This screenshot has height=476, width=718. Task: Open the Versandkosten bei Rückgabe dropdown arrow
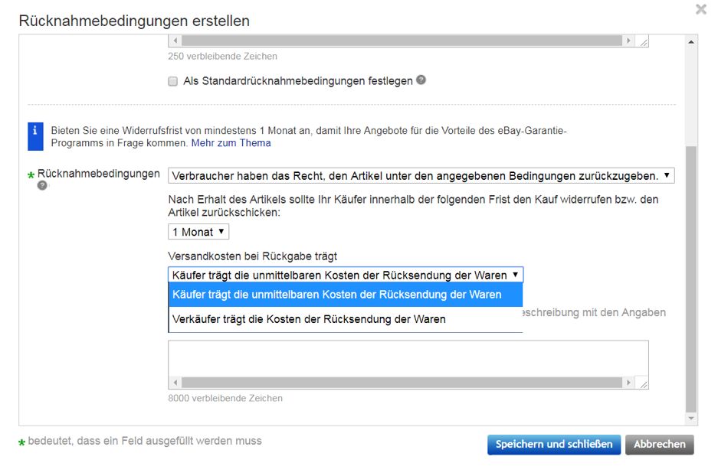pyautogui.click(x=515, y=274)
